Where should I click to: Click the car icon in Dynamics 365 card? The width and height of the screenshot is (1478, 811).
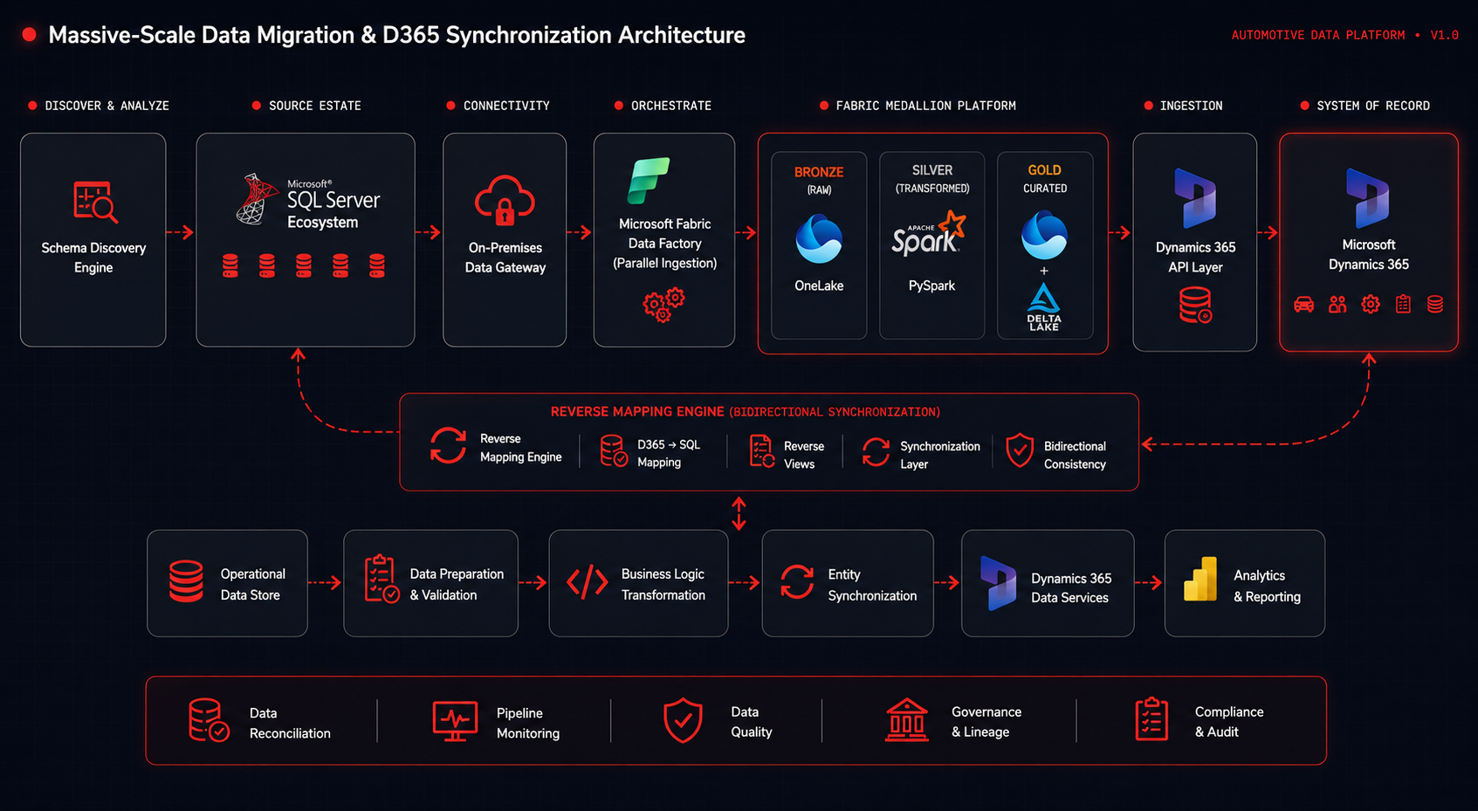(x=1303, y=304)
